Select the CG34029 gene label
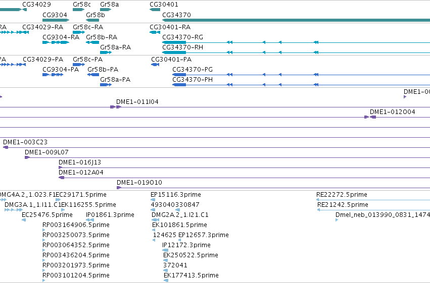The width and height of the screenshot is (430, 283). tap(36, 5)
